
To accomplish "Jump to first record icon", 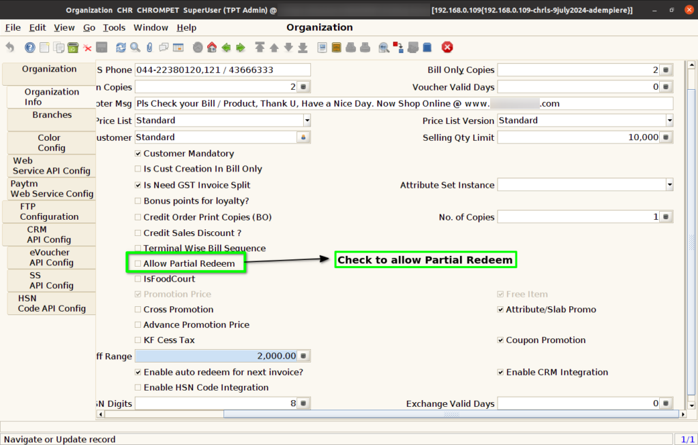I will tap(260, 47).
